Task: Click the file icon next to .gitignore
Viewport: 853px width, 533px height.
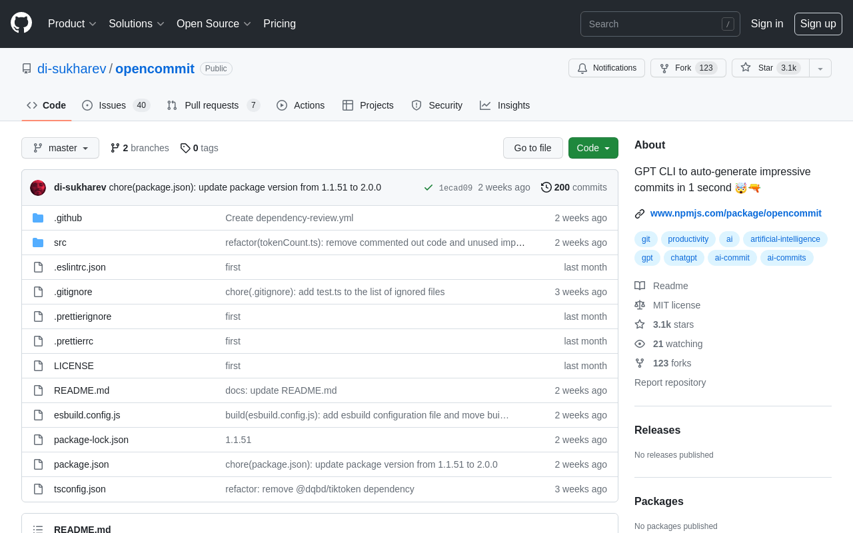Action: pos(38,292)
